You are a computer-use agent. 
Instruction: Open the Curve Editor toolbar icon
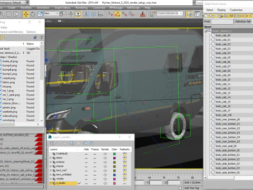pos(197,14)
